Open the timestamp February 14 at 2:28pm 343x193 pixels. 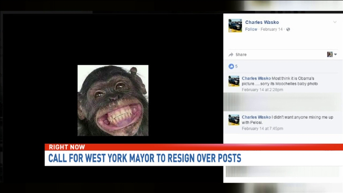click(262, 90)
